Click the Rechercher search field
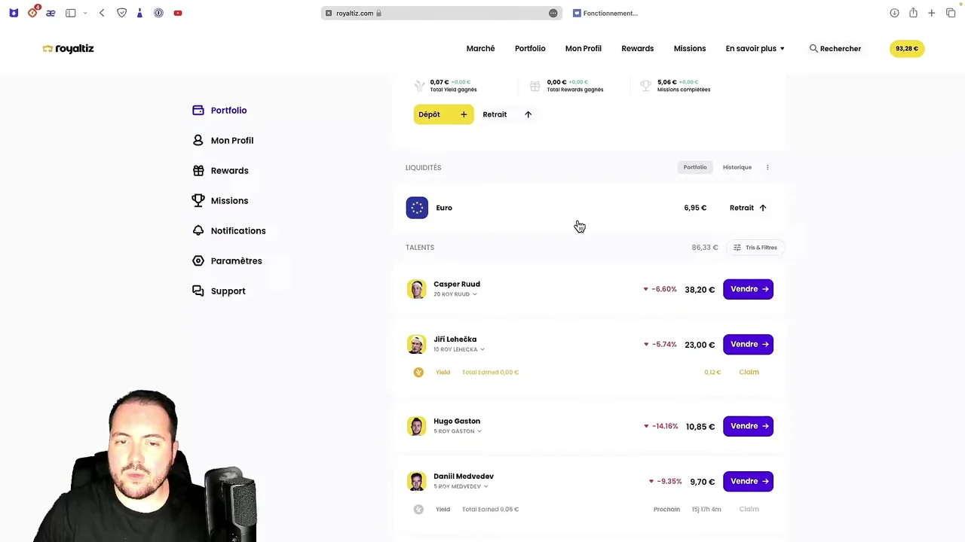Screen dimensions: 965x542 coord(835,48)
